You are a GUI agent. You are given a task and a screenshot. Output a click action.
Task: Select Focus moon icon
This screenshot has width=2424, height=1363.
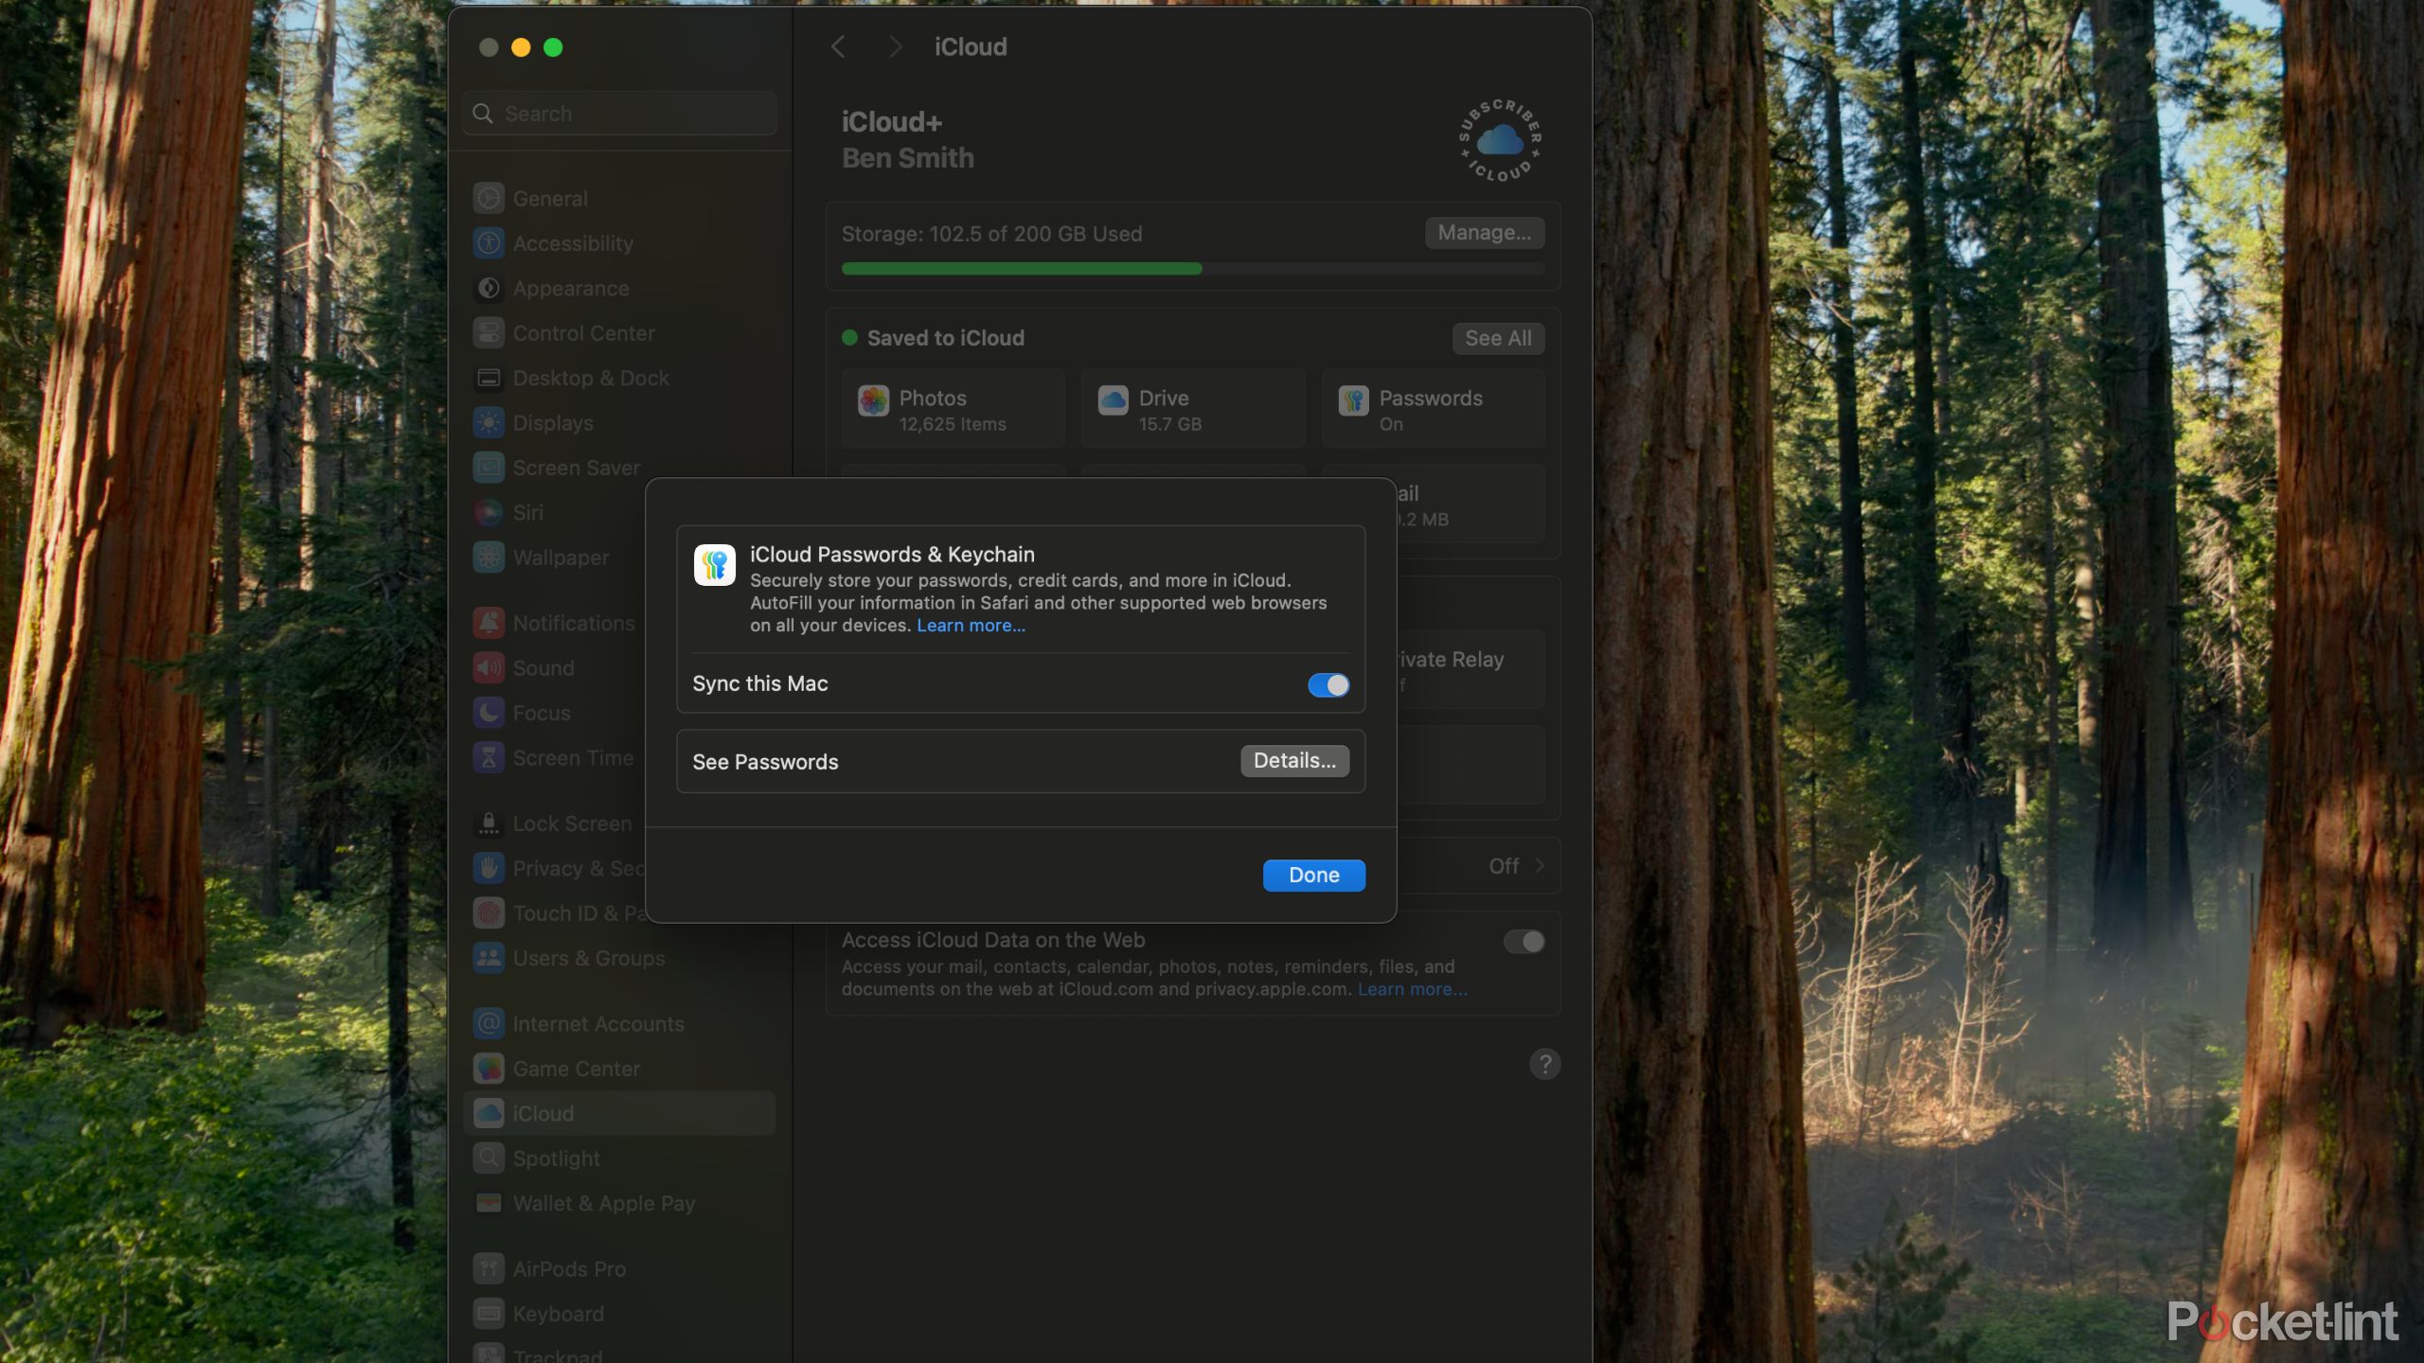(x=489, y=713)
